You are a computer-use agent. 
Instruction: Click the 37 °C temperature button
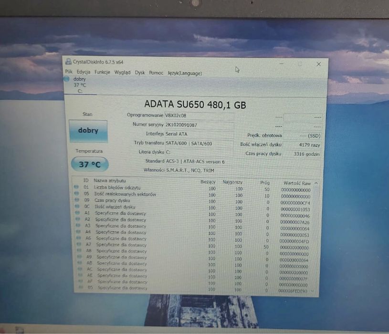[90, 164]
